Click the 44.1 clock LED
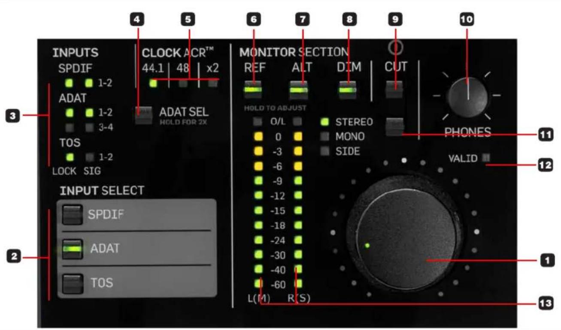Viewport: 561px width, 330px height. click(153, 83)
